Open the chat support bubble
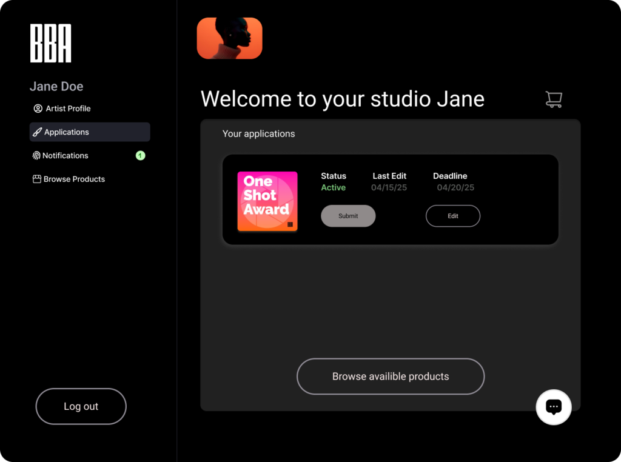 point(554,407)
